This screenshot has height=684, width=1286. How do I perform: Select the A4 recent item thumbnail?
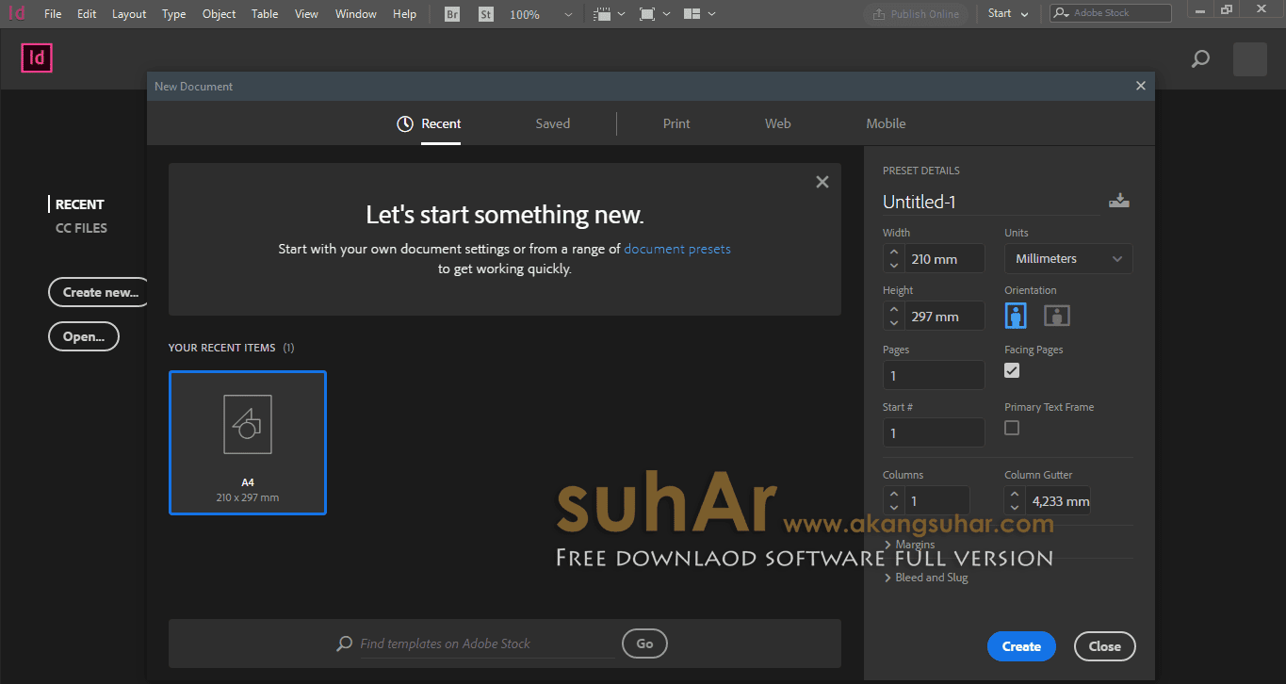pyautogui.click(x=248, y=443)
